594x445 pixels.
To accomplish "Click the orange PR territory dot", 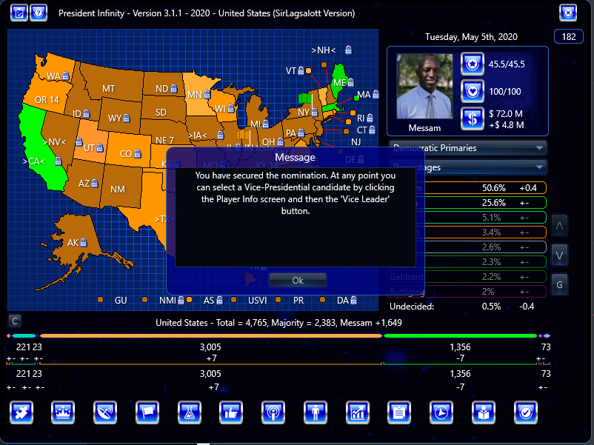I will click(278, 300).
